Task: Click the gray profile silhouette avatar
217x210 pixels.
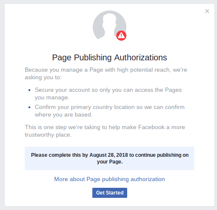Action: coord(110,26)
